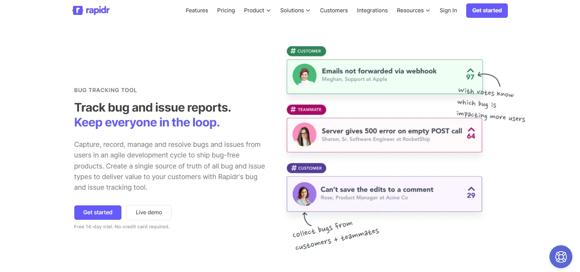This screenshot has width=580, height=272.
Task: Click the rapidr wordmark text
Action: pos(98,10)
